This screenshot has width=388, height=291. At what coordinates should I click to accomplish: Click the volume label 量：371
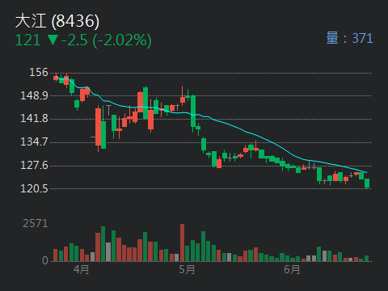(349, 38)
